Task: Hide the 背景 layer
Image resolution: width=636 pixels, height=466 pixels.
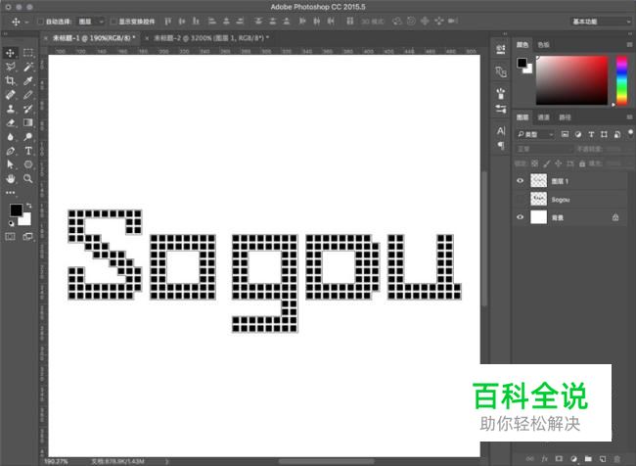Action: click(x=520, y=217)
